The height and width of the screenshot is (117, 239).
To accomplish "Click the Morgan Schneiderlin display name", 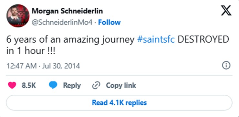I will click(67, 11).
